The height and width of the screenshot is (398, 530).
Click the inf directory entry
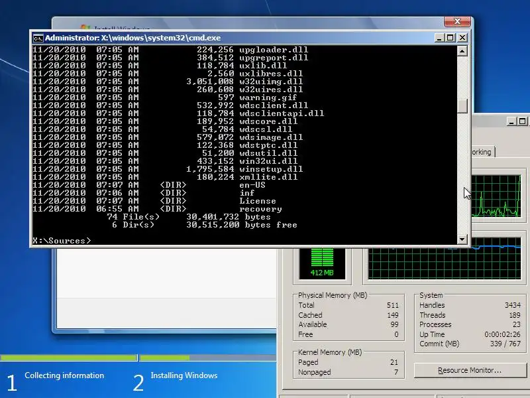pyautogui.click(x=247, y=193)
